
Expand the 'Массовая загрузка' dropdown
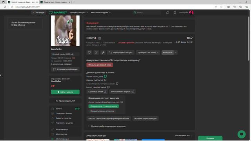101,13
